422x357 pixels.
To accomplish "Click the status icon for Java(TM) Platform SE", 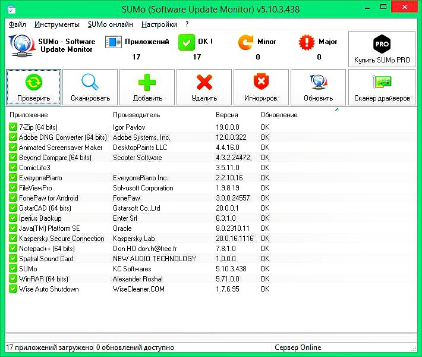I will pyautogui.click(x=13, y=228).
